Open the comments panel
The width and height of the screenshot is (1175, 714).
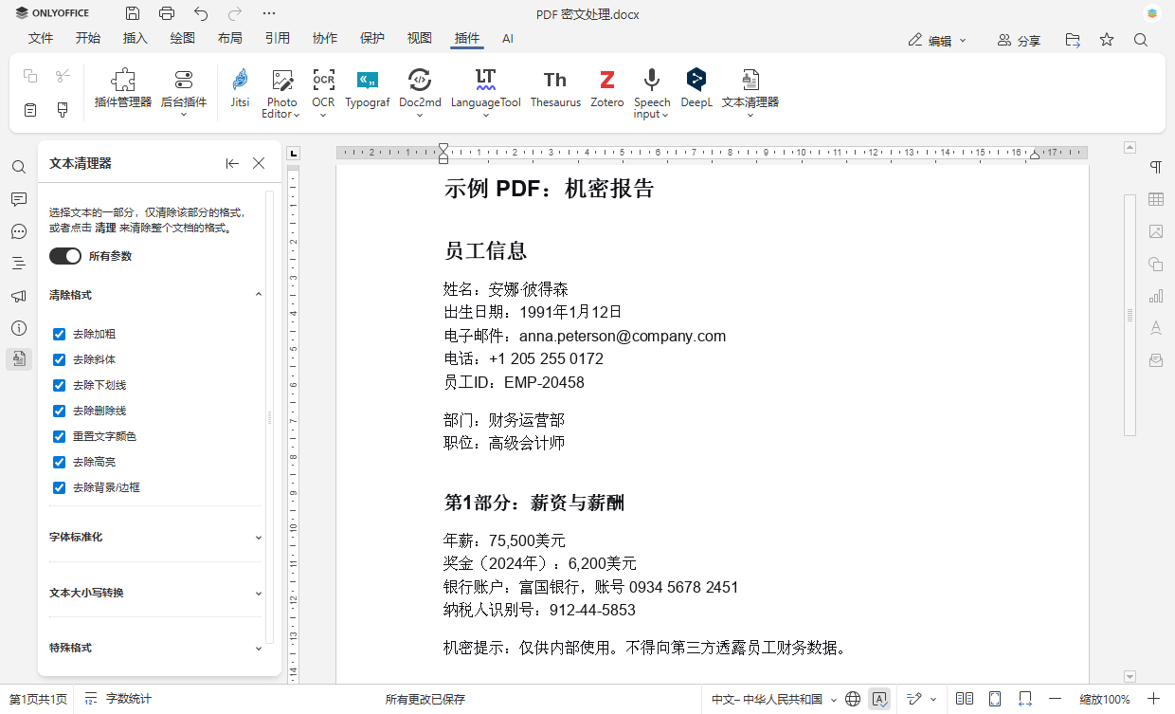point(19,198)
